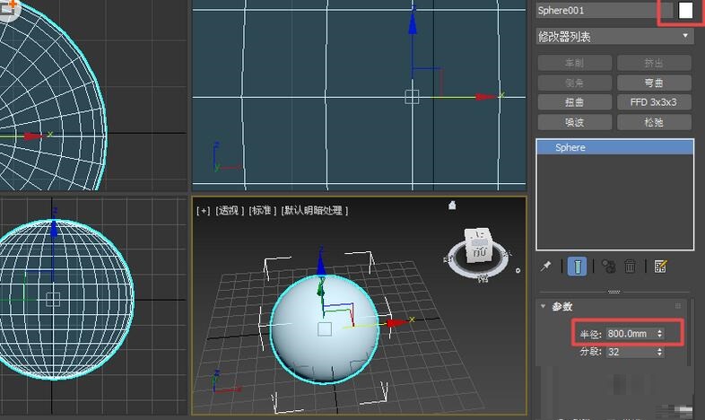The image size is (705, 420).
Task: Collapse the 参数 rollout
Action: click(544, 307)
